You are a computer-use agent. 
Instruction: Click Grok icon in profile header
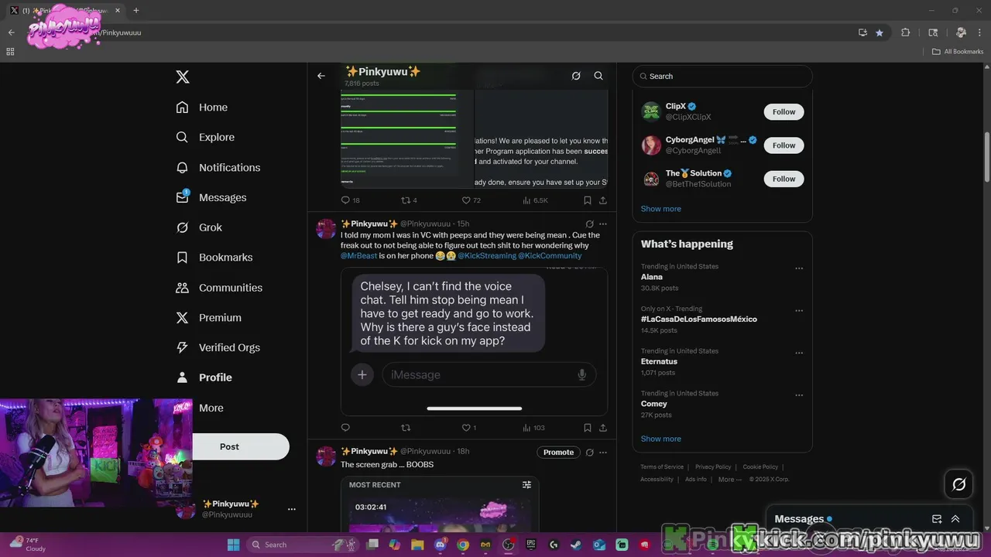coord(576,76)
